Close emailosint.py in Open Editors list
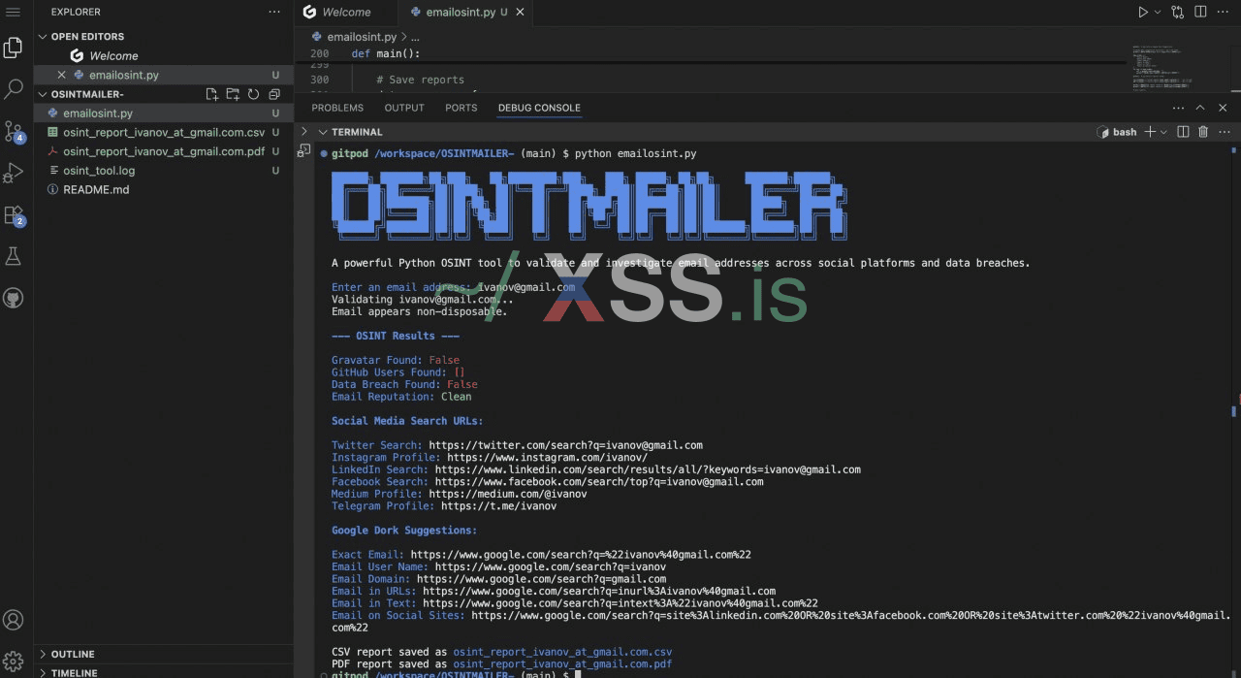This screenshot has height=678, width=1241. coord(62,75)
